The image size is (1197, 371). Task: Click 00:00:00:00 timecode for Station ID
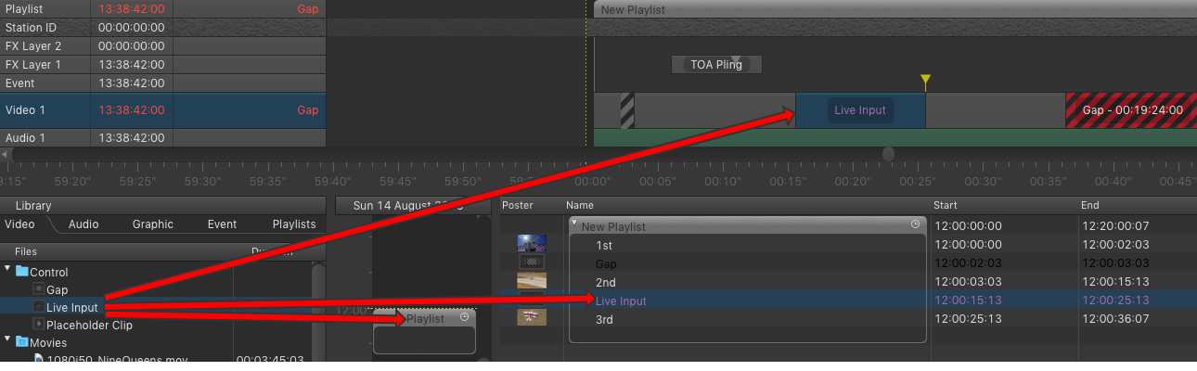click(131, 28)
